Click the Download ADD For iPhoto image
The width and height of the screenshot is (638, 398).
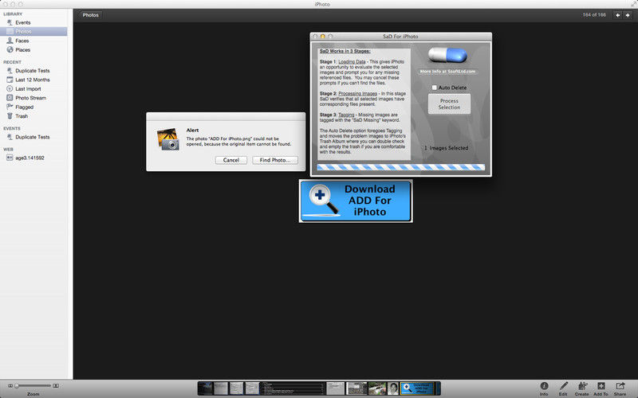pos(356,201)
